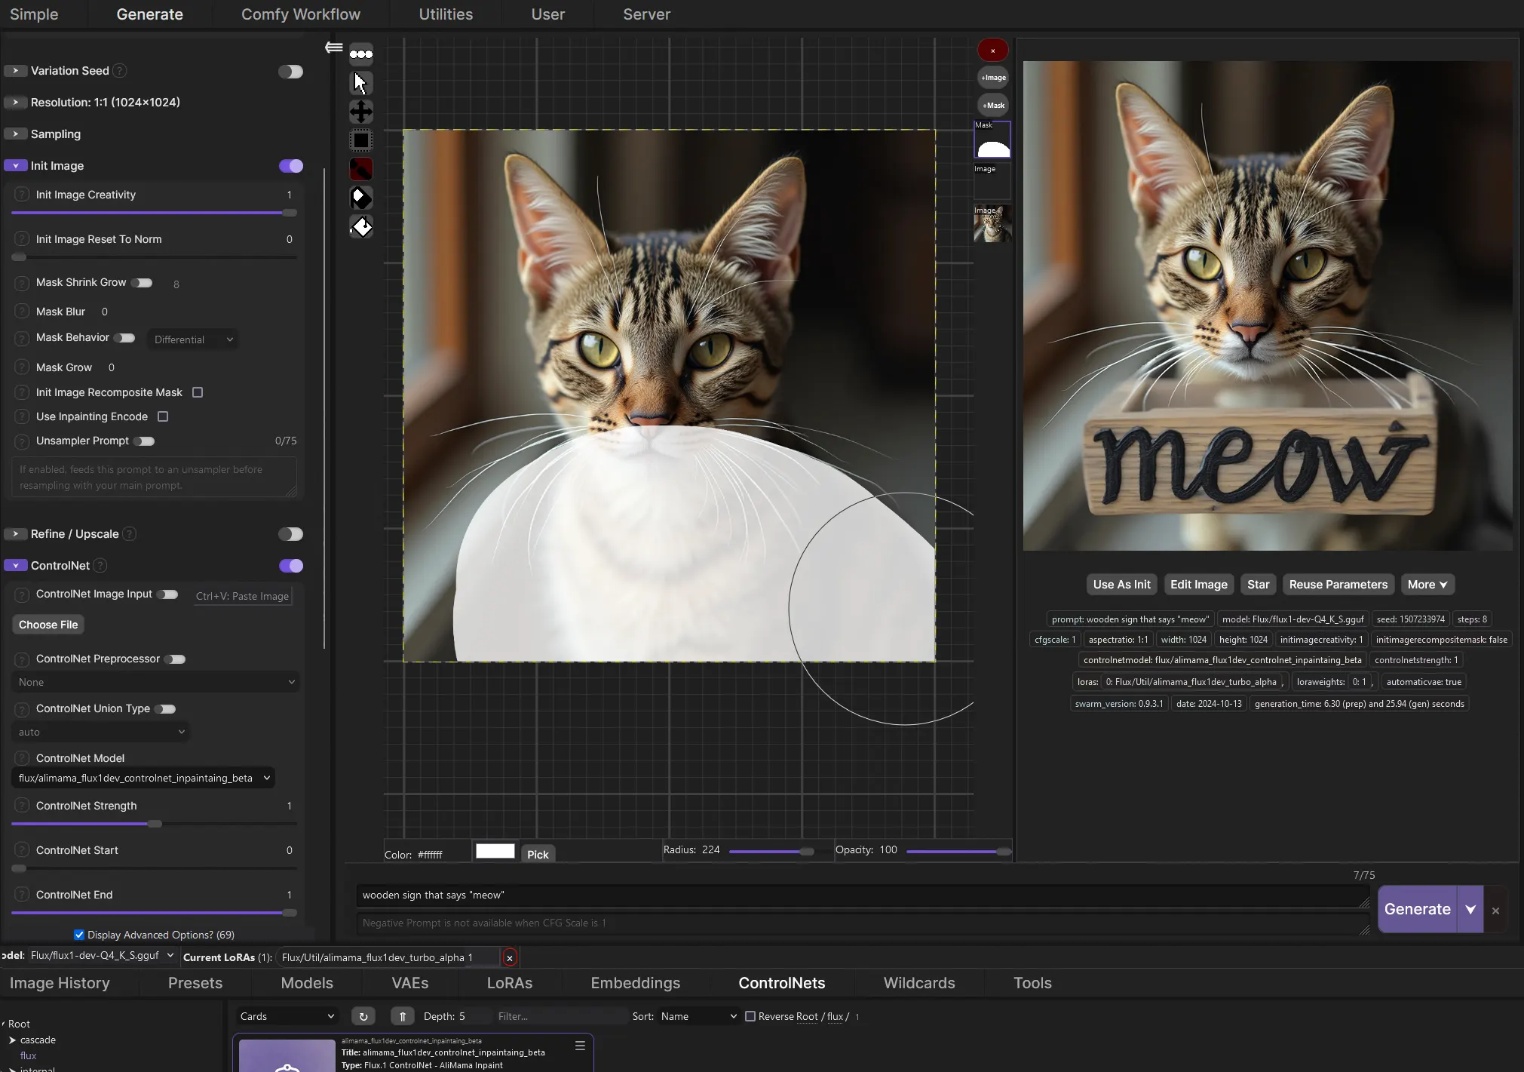Screen dimensions: 1524x1072
Task: Open the Cards view-mode dropdown
Action: pos(287,1016)
